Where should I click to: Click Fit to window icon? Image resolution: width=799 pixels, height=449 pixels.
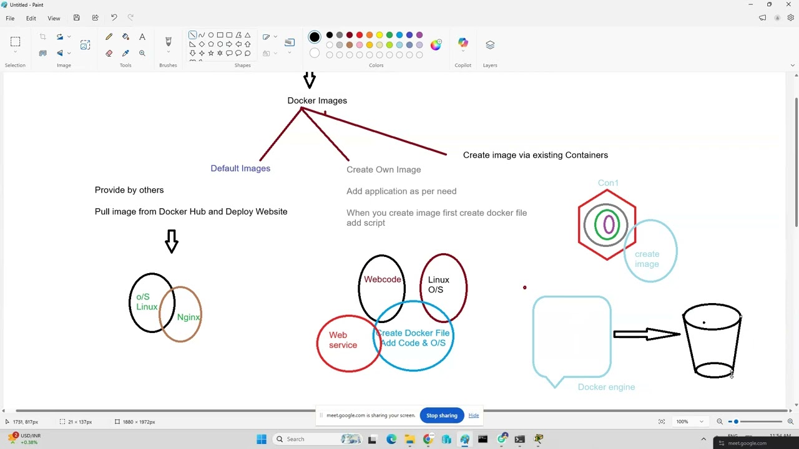pyautogui.click(x=662, y=422)
